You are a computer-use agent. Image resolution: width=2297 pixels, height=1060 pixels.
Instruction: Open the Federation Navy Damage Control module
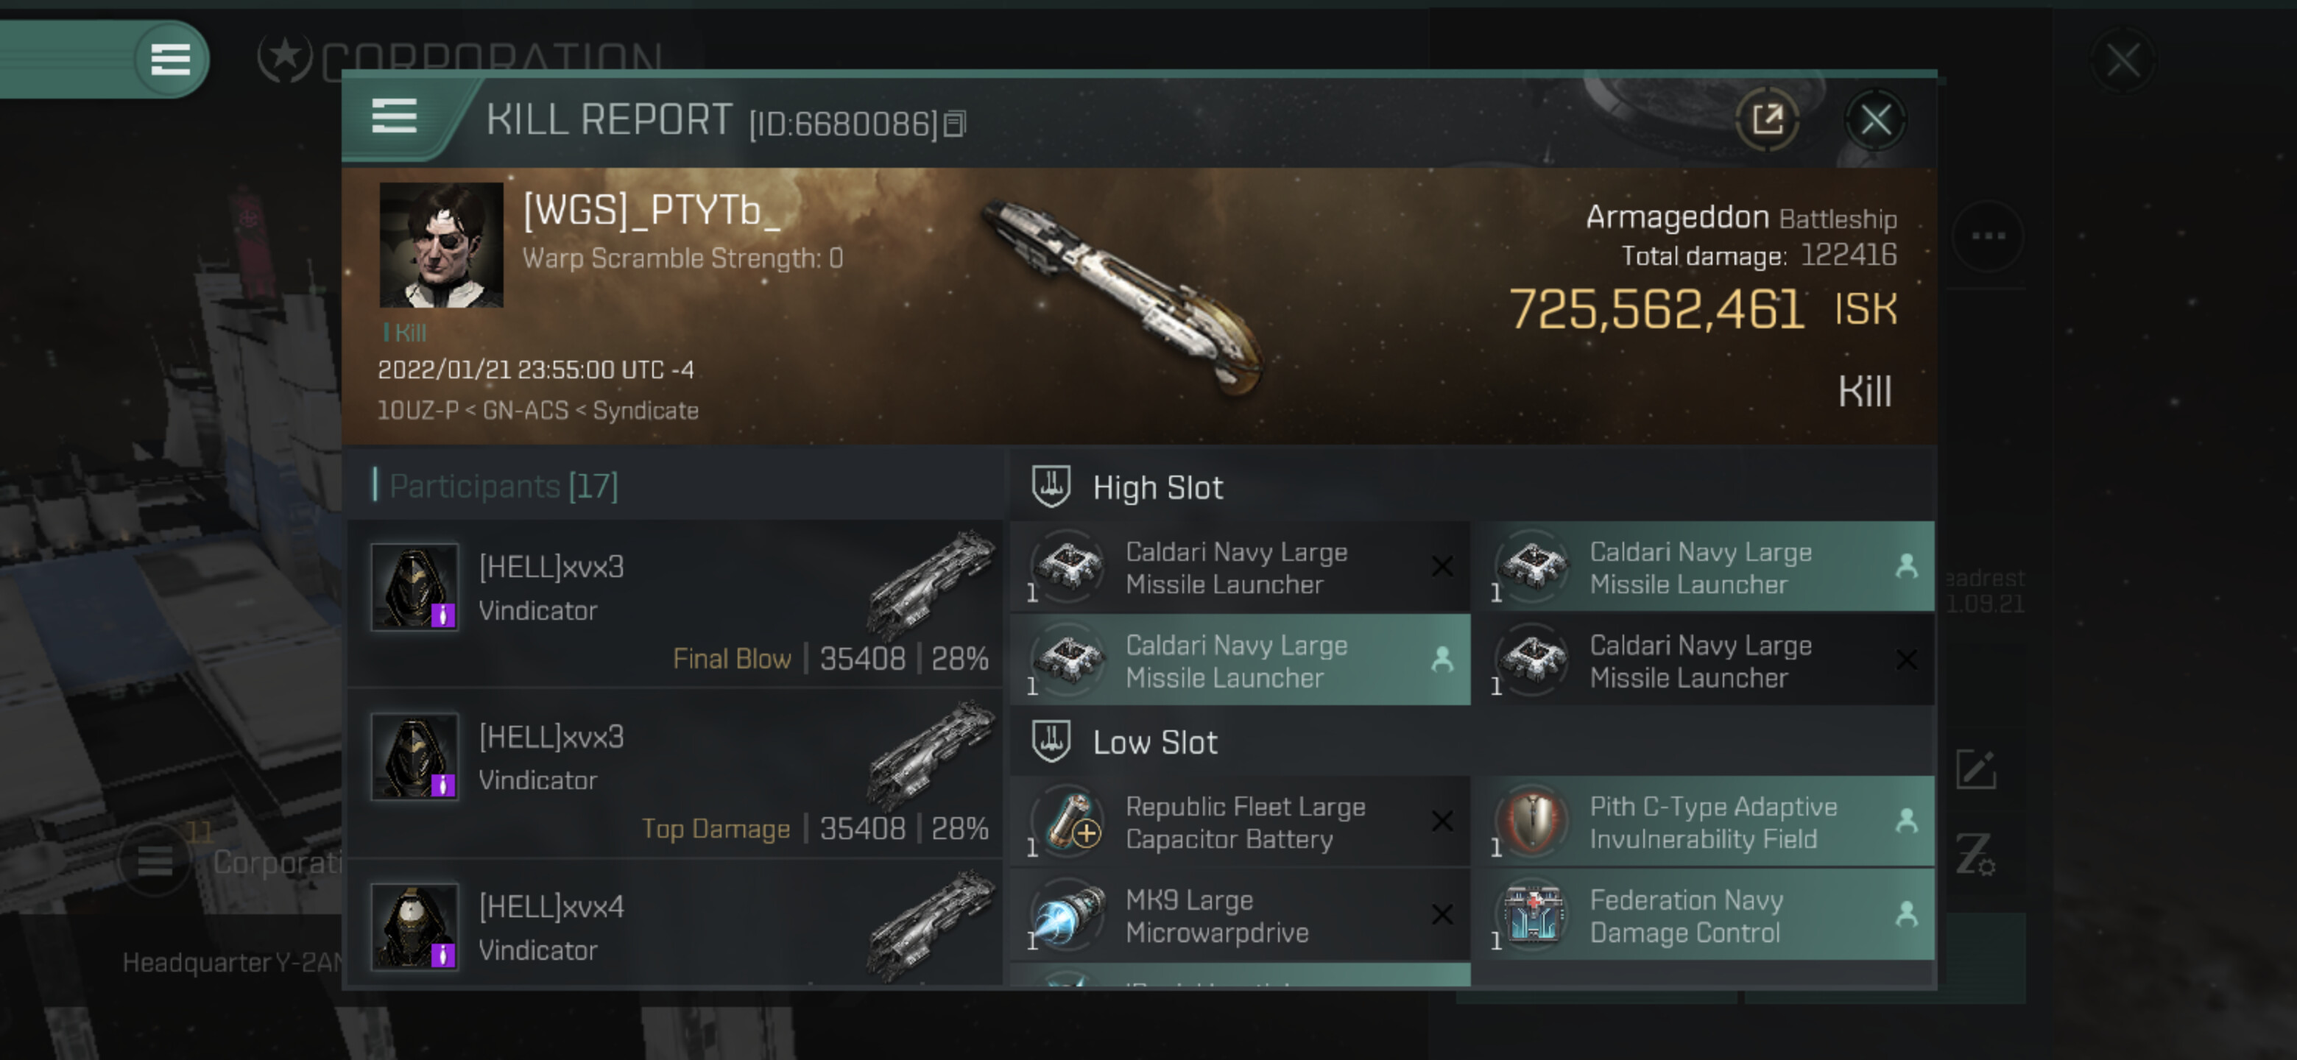(x=1709, y=916)
